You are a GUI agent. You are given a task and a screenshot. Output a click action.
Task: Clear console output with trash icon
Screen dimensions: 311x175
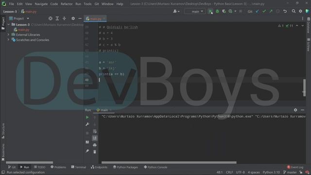coord(95,152)
